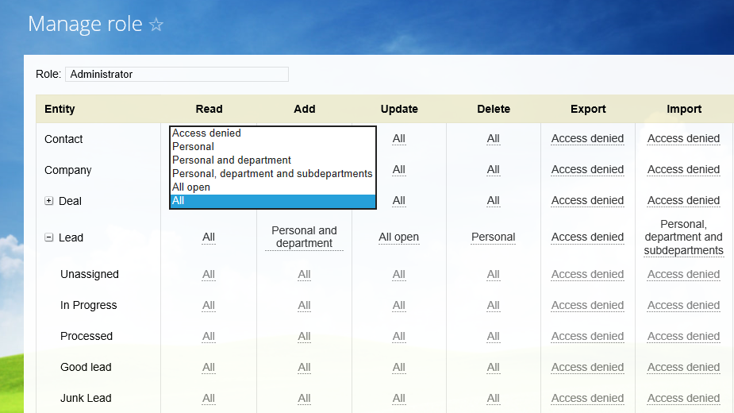Open Junk Lead Add permission 'All'

(304, 398)
